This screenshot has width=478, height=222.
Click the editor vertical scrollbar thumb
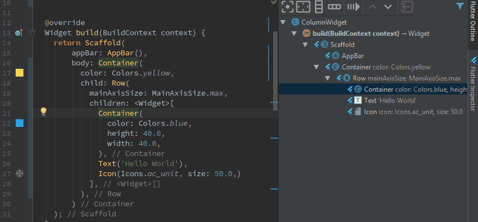[x=275, y=71]
